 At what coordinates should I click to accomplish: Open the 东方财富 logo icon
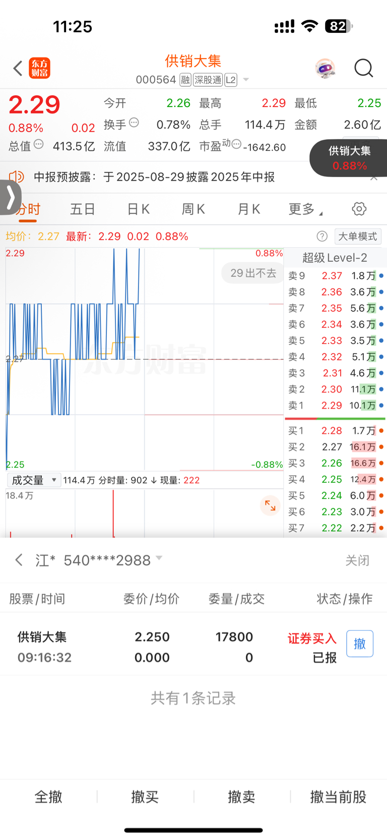40,68
